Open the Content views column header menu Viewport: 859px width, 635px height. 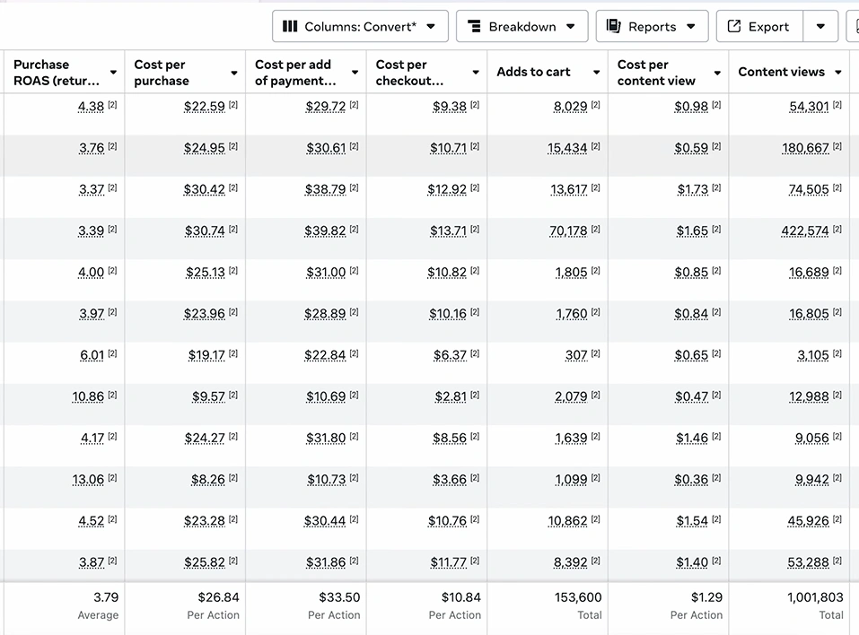click(x=837, y=73)
